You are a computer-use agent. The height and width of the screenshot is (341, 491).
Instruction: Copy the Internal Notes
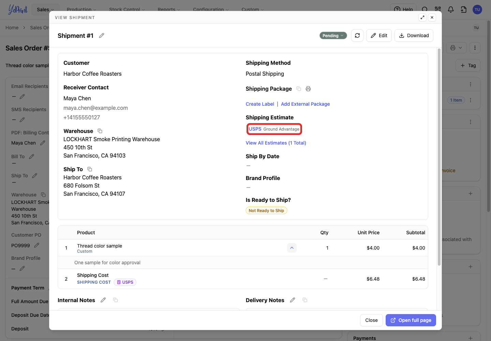[116, 300]
